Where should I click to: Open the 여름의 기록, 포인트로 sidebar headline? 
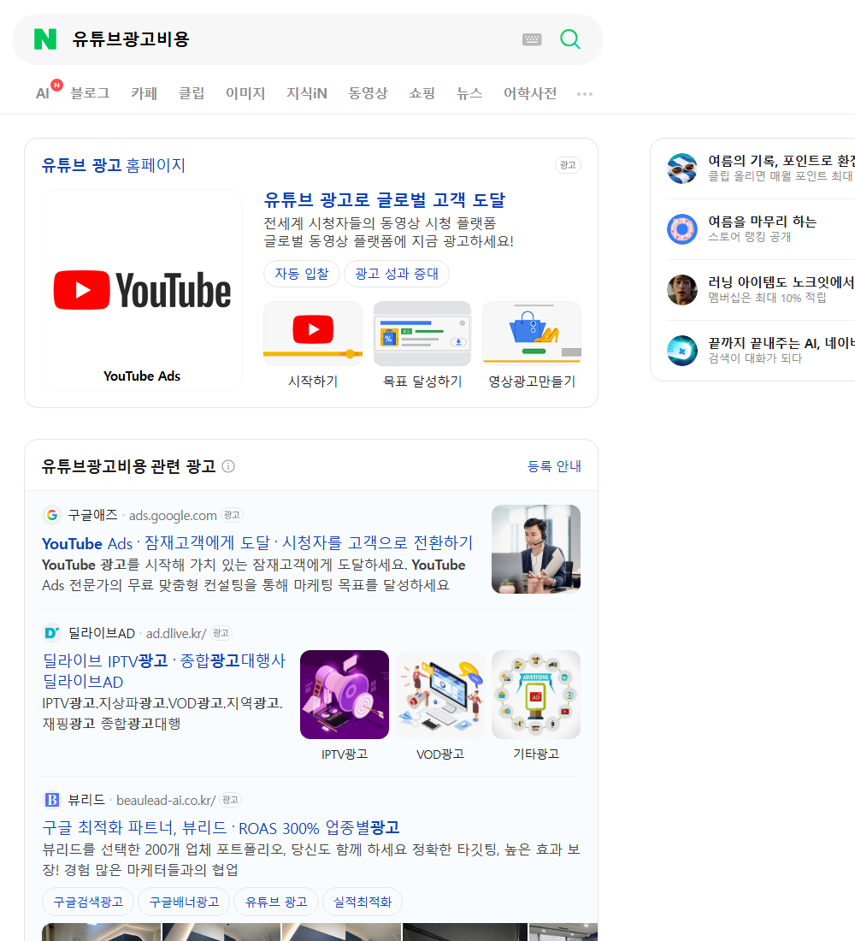tap(781, 160)
